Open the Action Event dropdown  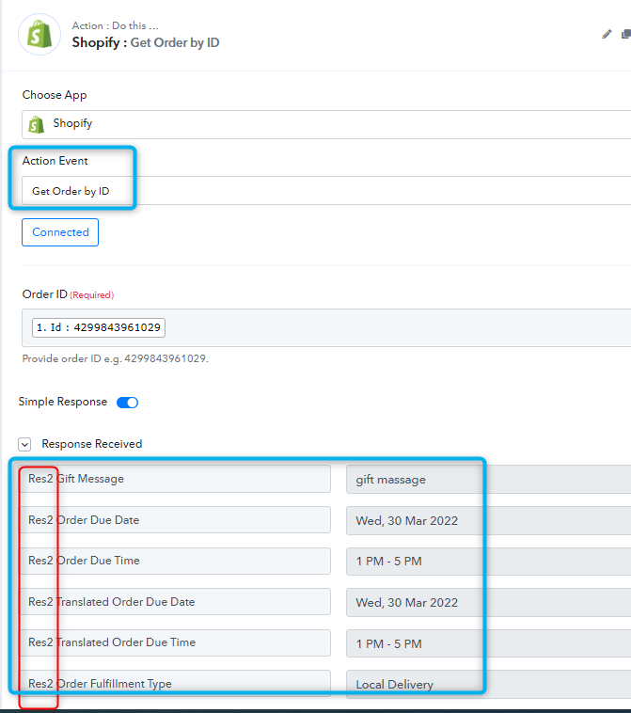click(x=326, y=191)
